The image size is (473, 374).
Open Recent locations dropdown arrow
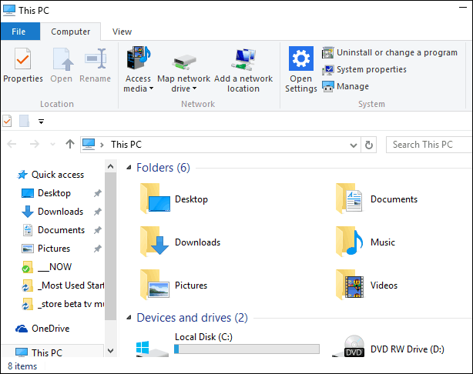click(x=52, y=145)
